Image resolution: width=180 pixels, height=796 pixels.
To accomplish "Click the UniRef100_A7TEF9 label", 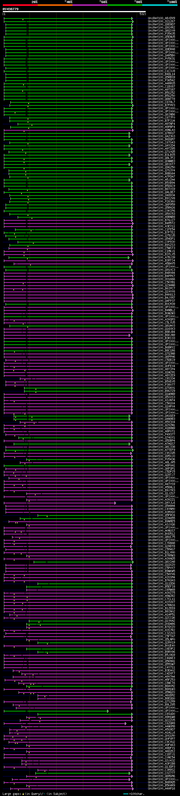I will (x=161, y=450).
